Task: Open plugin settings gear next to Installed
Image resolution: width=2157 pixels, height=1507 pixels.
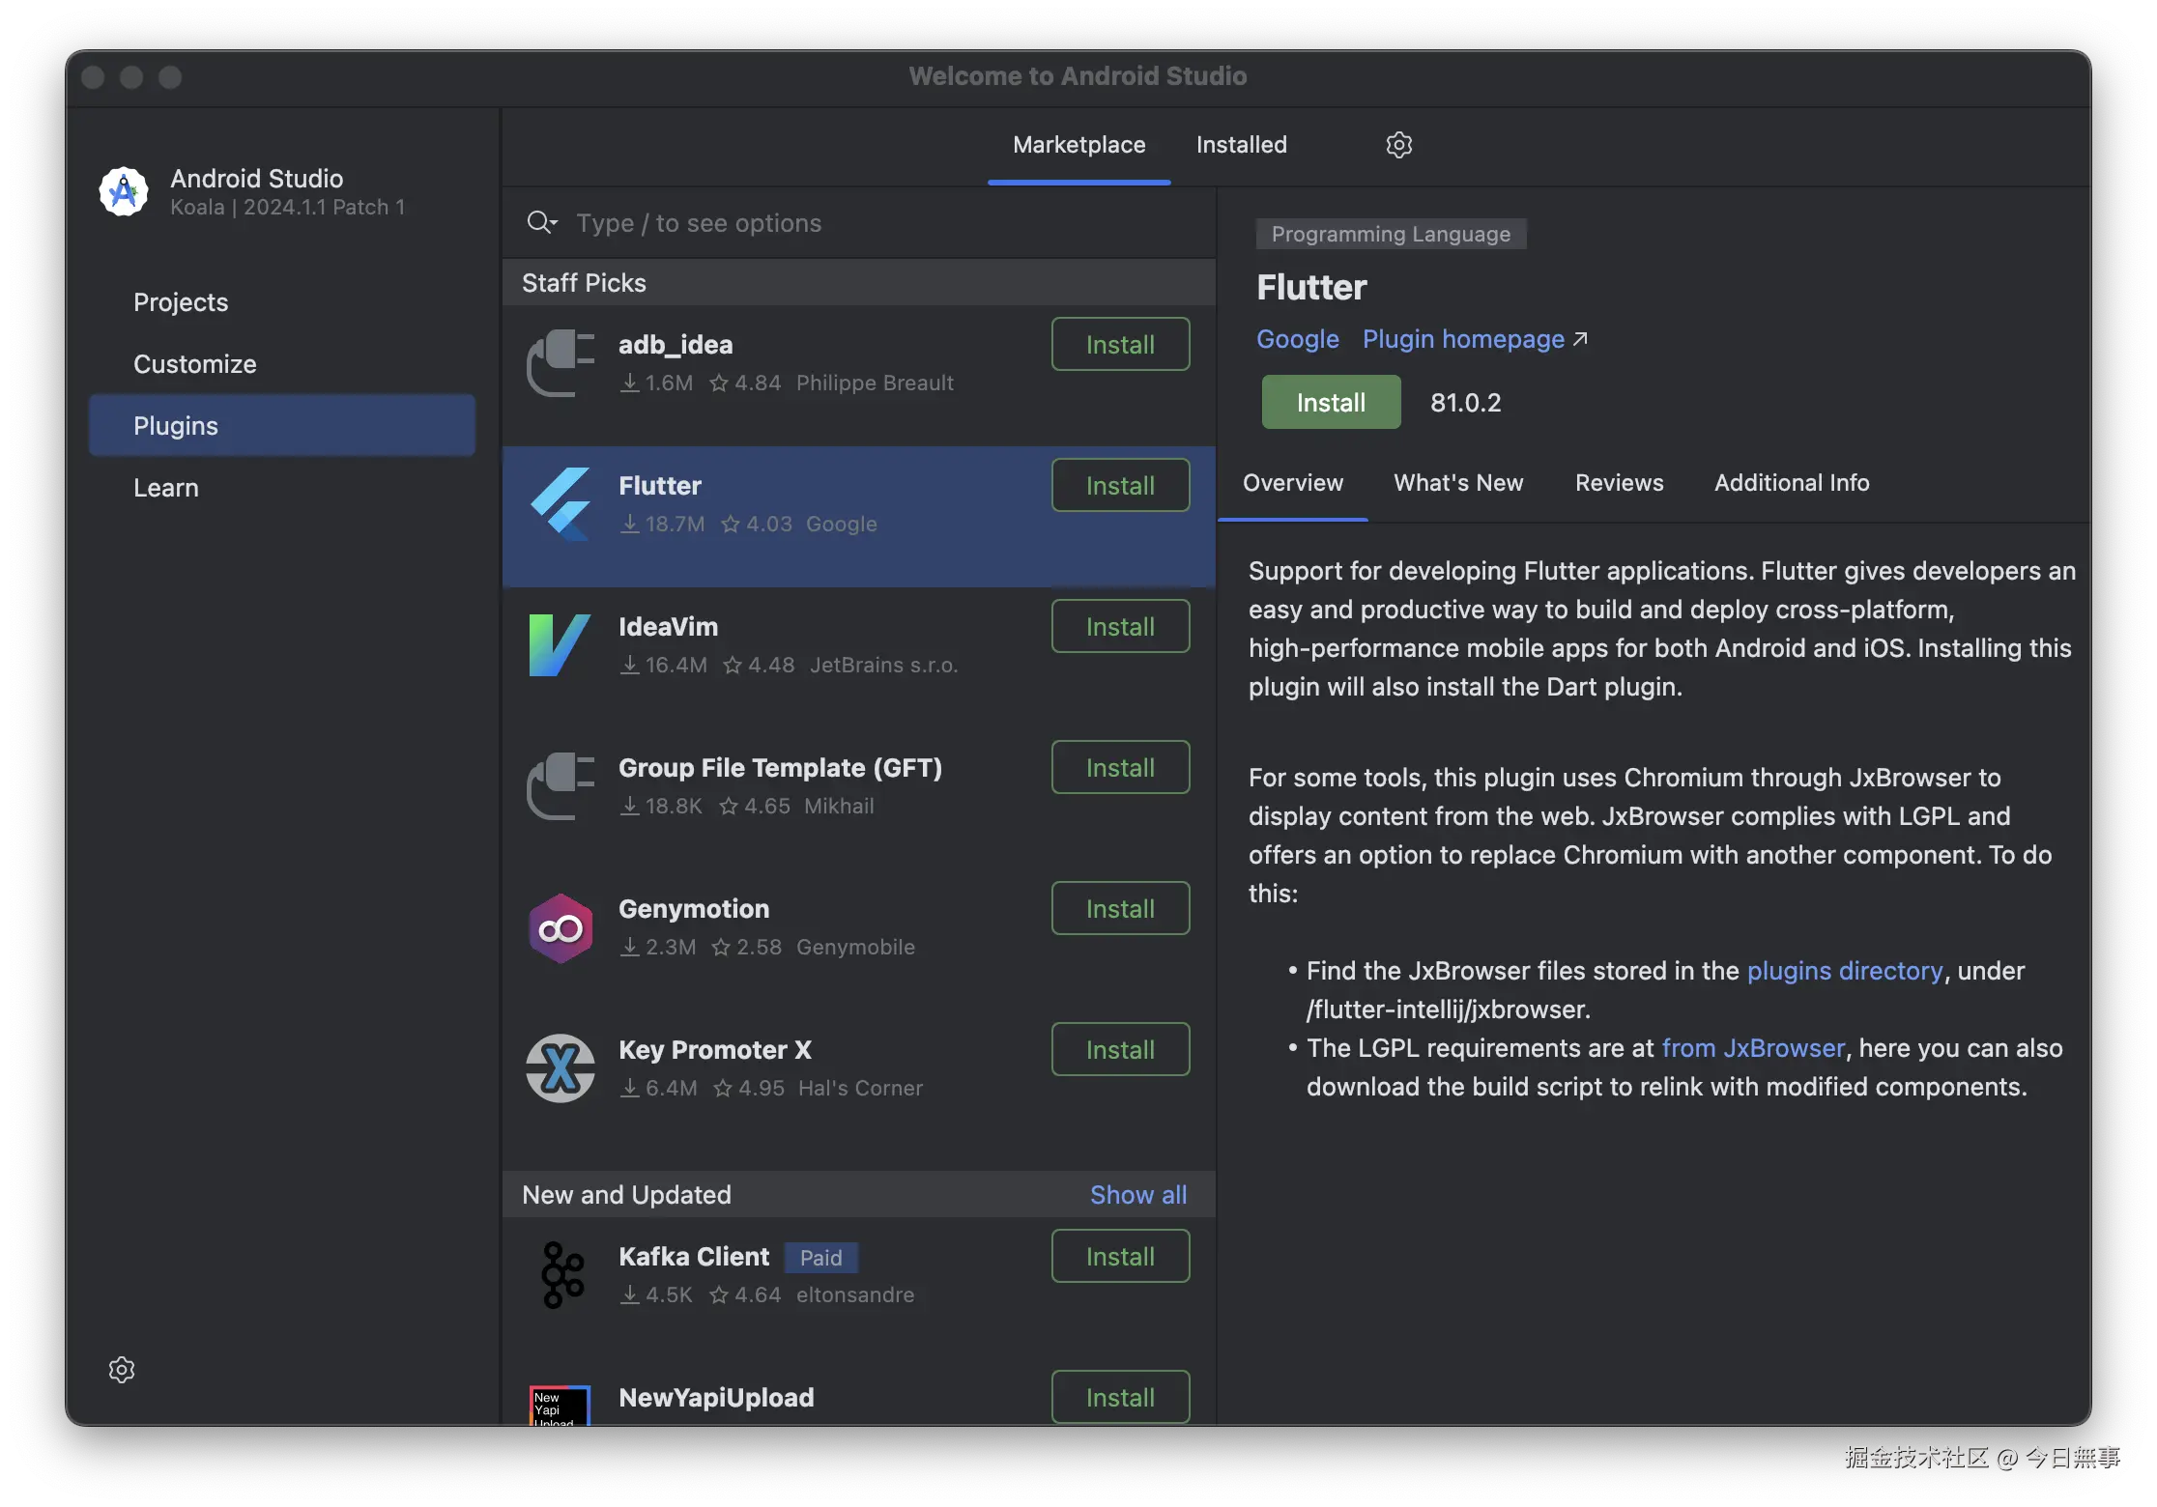Action: (x=1398, y=145)
